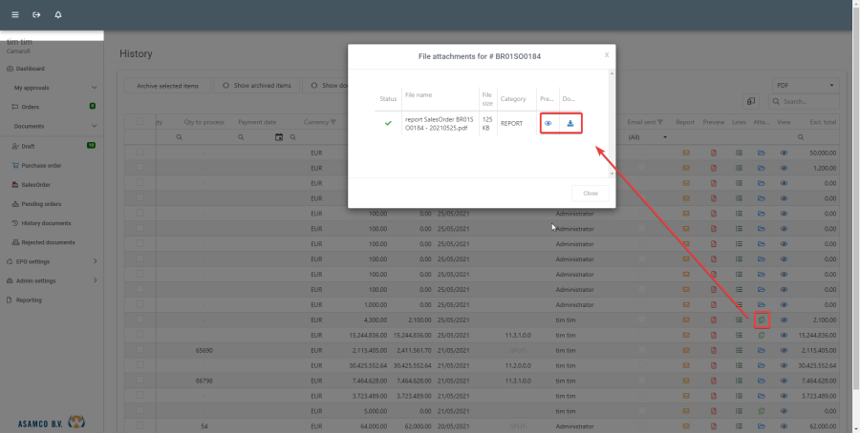Open the line items icon for the 1,200.00 row
860x433 pixels.
[739, 168]
